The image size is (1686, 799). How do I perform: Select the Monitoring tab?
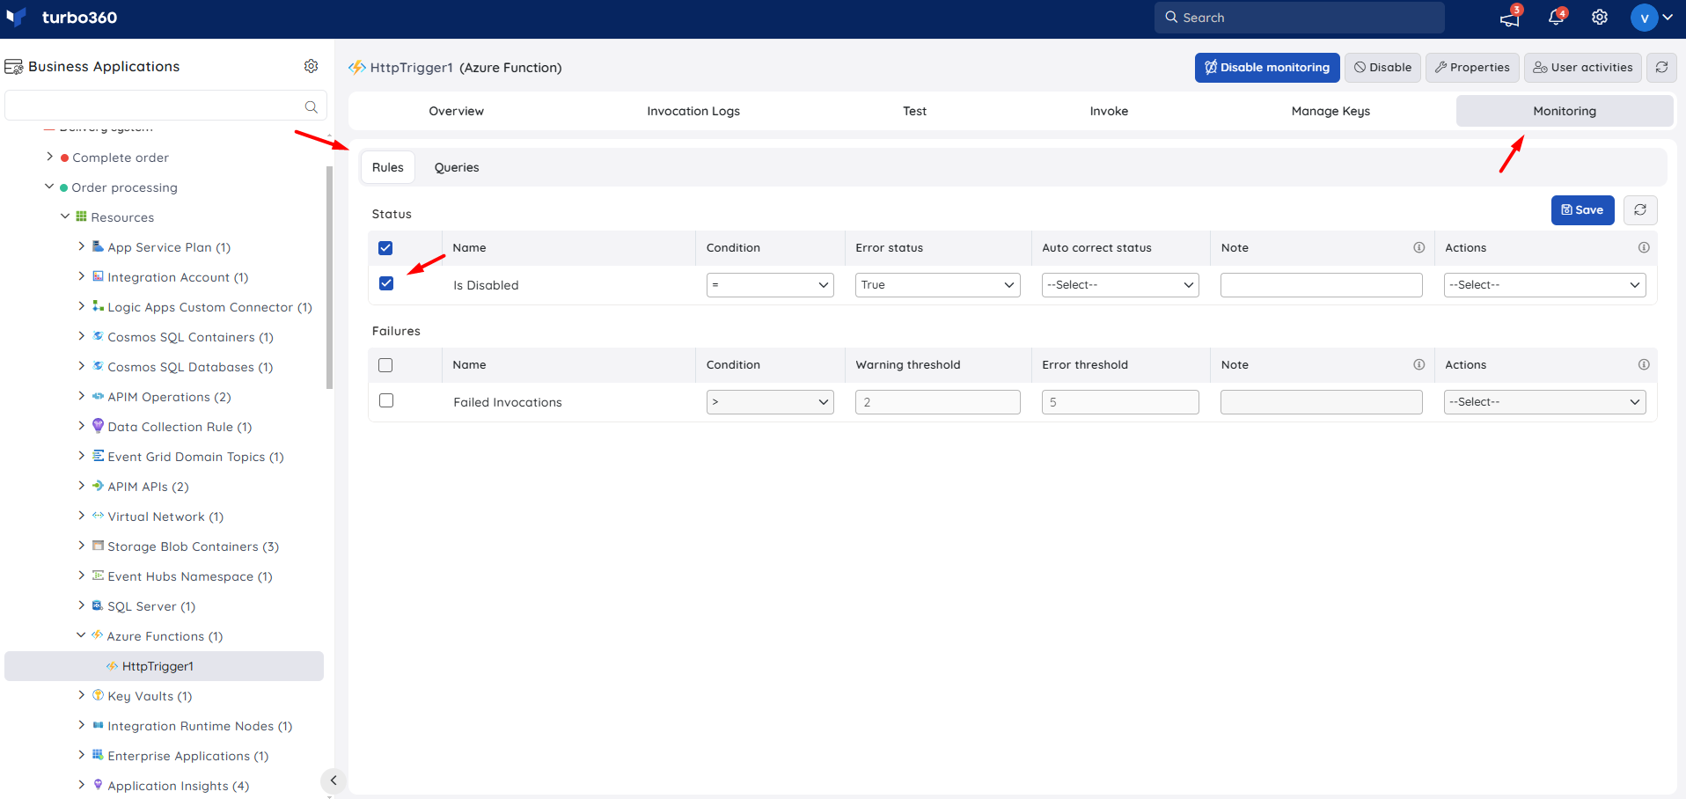[1565, 111]
